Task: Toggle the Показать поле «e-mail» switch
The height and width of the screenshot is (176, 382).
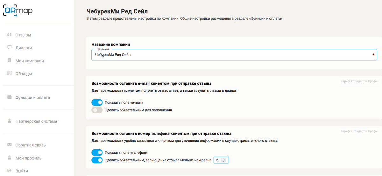Action: [x=97, y=102]
